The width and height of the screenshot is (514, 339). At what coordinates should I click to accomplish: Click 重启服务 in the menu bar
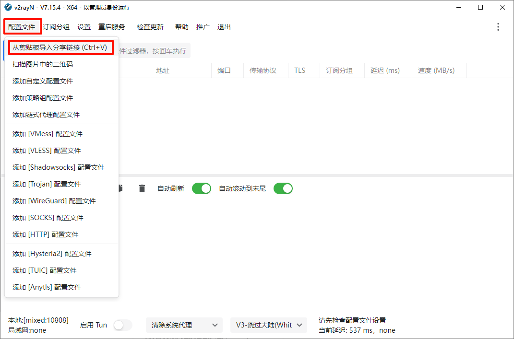click(112, 27)
